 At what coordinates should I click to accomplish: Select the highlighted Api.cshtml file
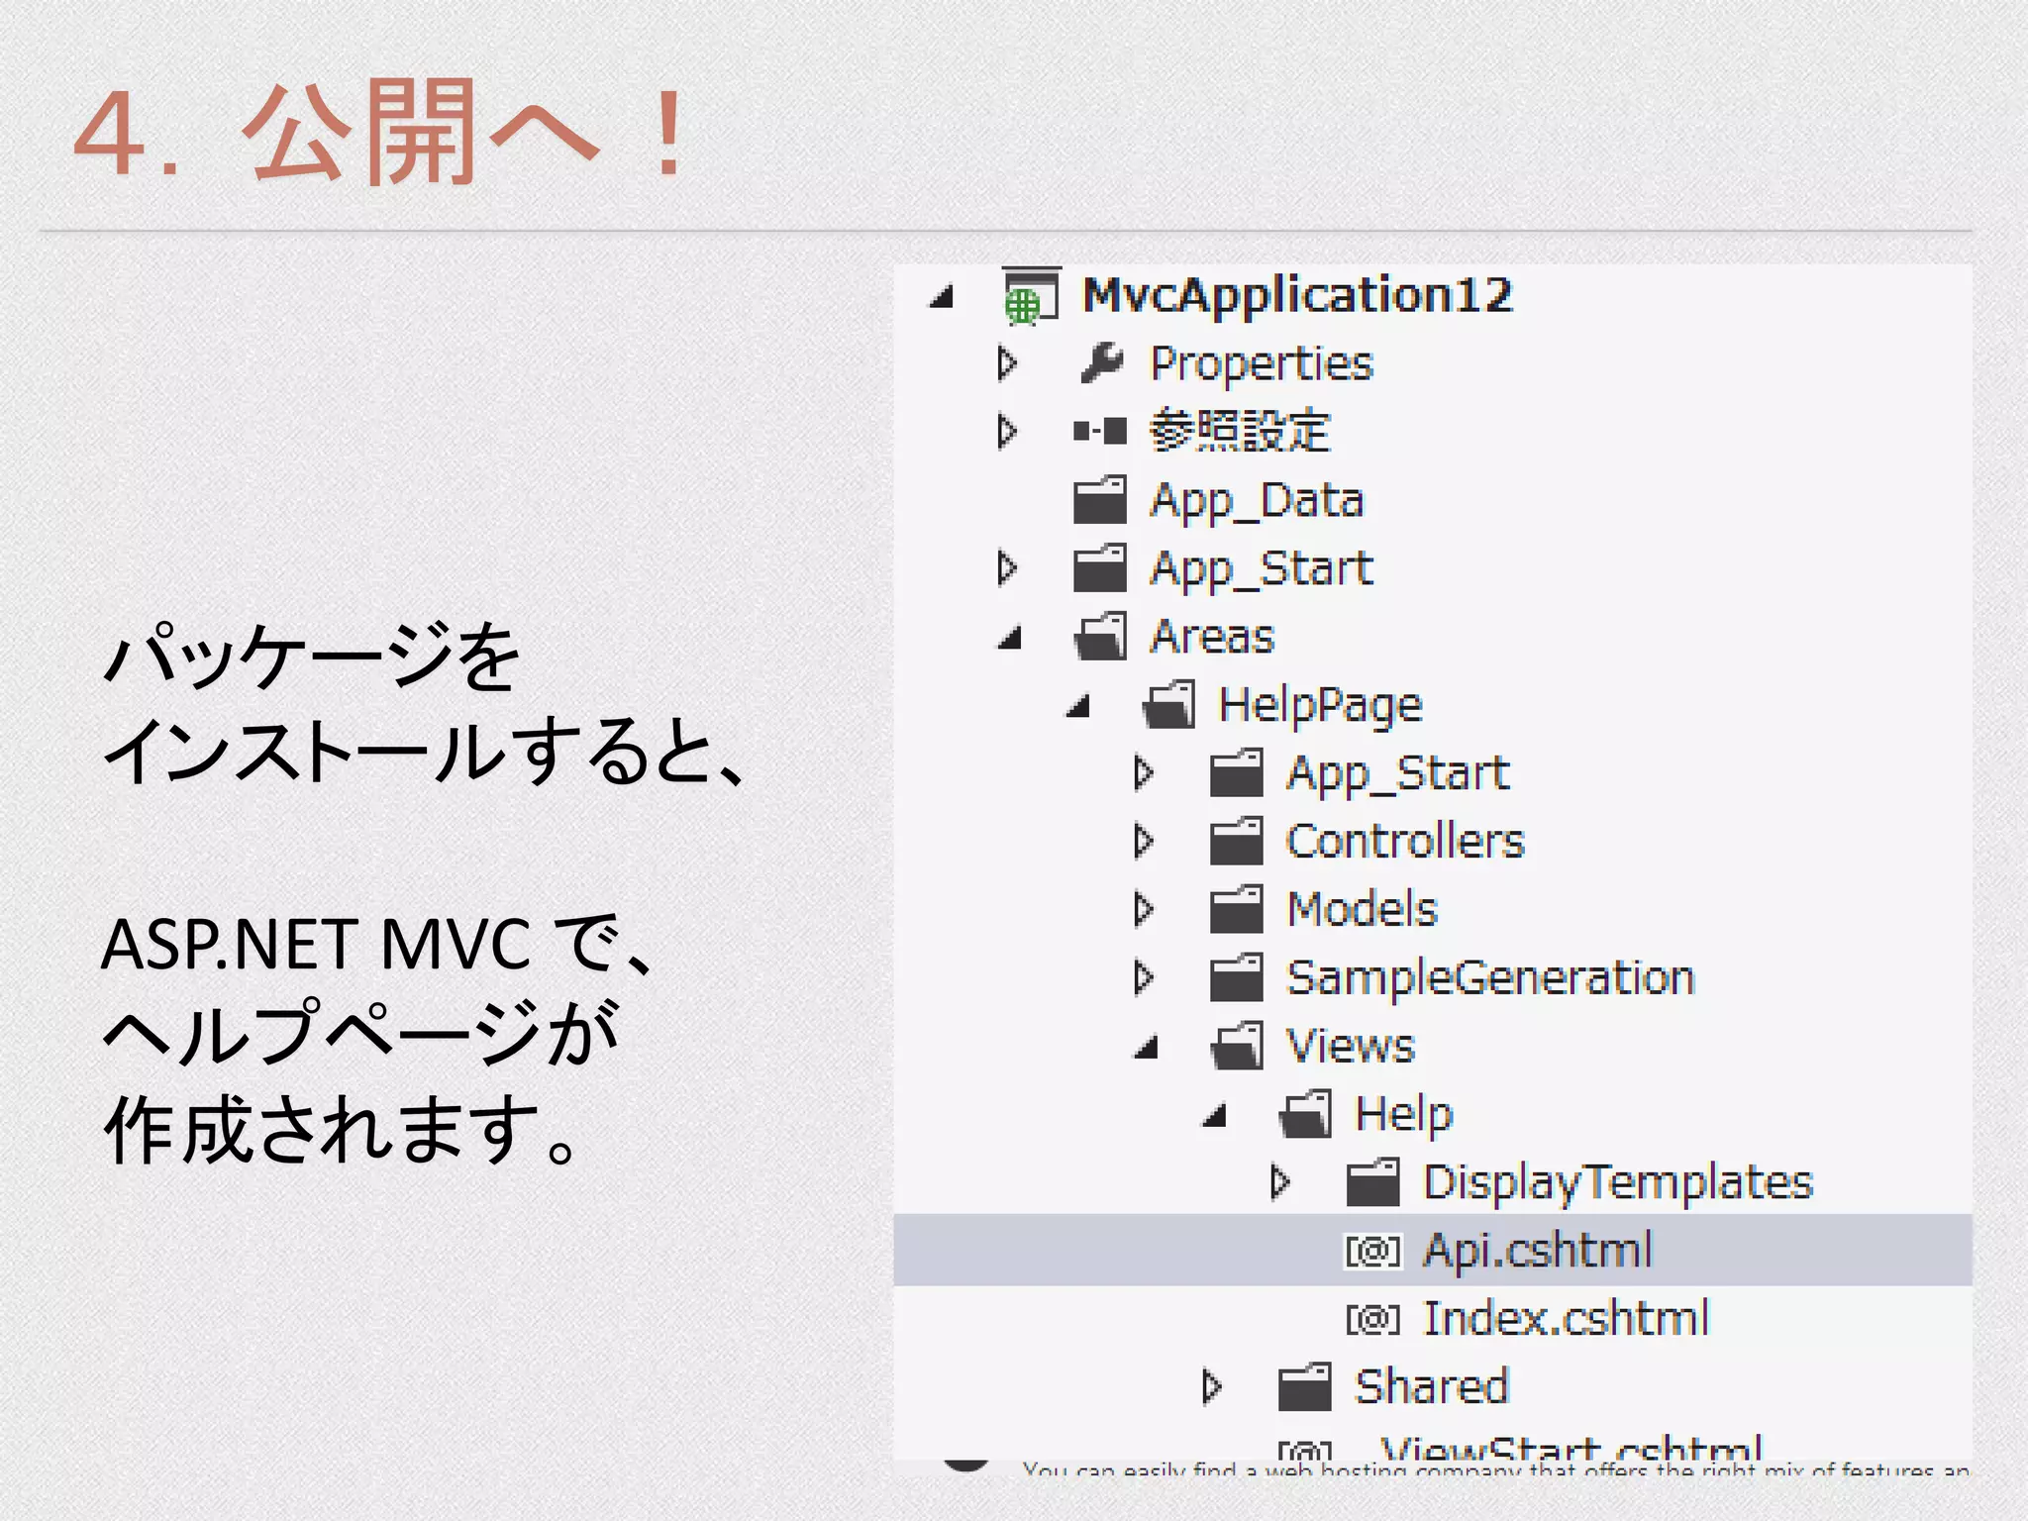pyautogui.click(x=1433, y=1250)
